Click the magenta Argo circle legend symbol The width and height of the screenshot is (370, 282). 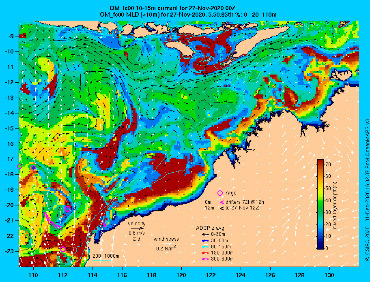(220, 193)
